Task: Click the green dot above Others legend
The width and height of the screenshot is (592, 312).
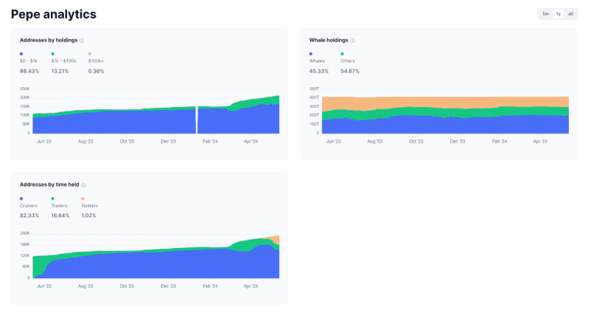Action: [x=341, y=53]
